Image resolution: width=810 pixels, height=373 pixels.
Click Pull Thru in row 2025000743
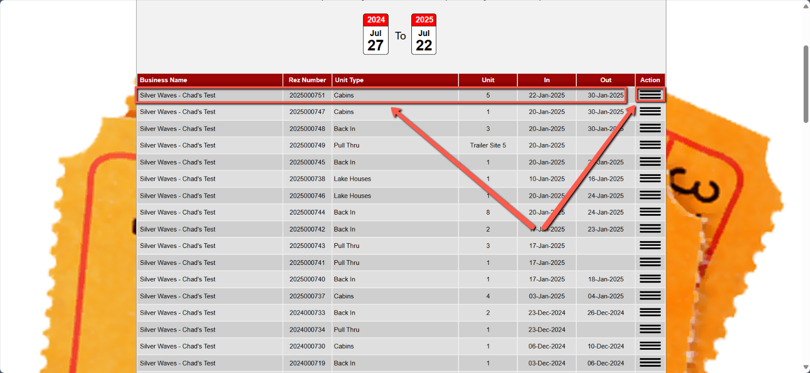pos(347,245)
